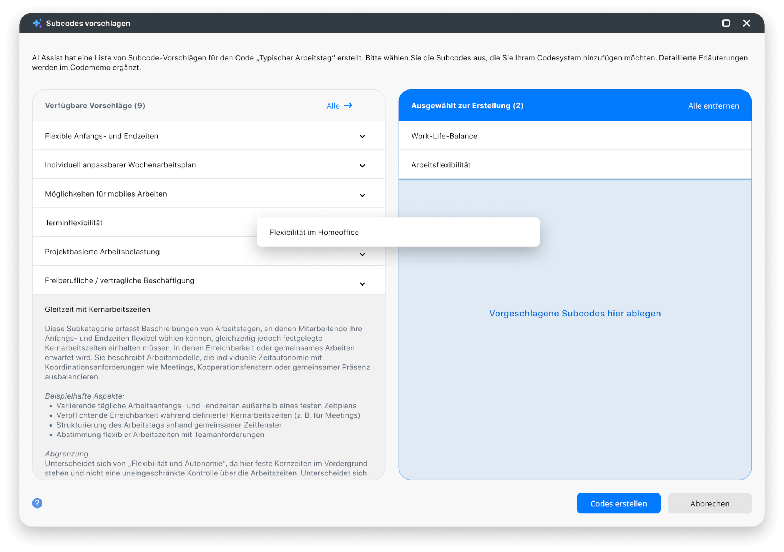Close the Subcodes vorschlagen dialog

[x=746, y=23]
